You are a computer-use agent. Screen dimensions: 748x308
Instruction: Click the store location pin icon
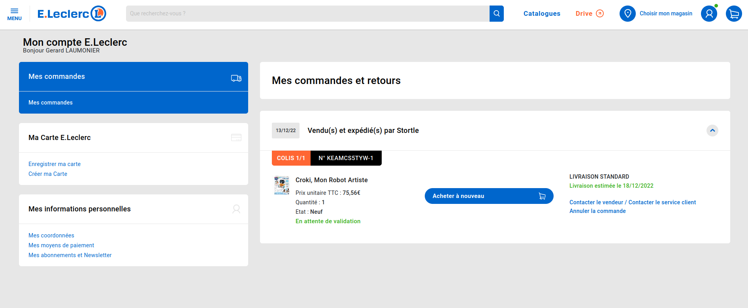coord(627,14)
